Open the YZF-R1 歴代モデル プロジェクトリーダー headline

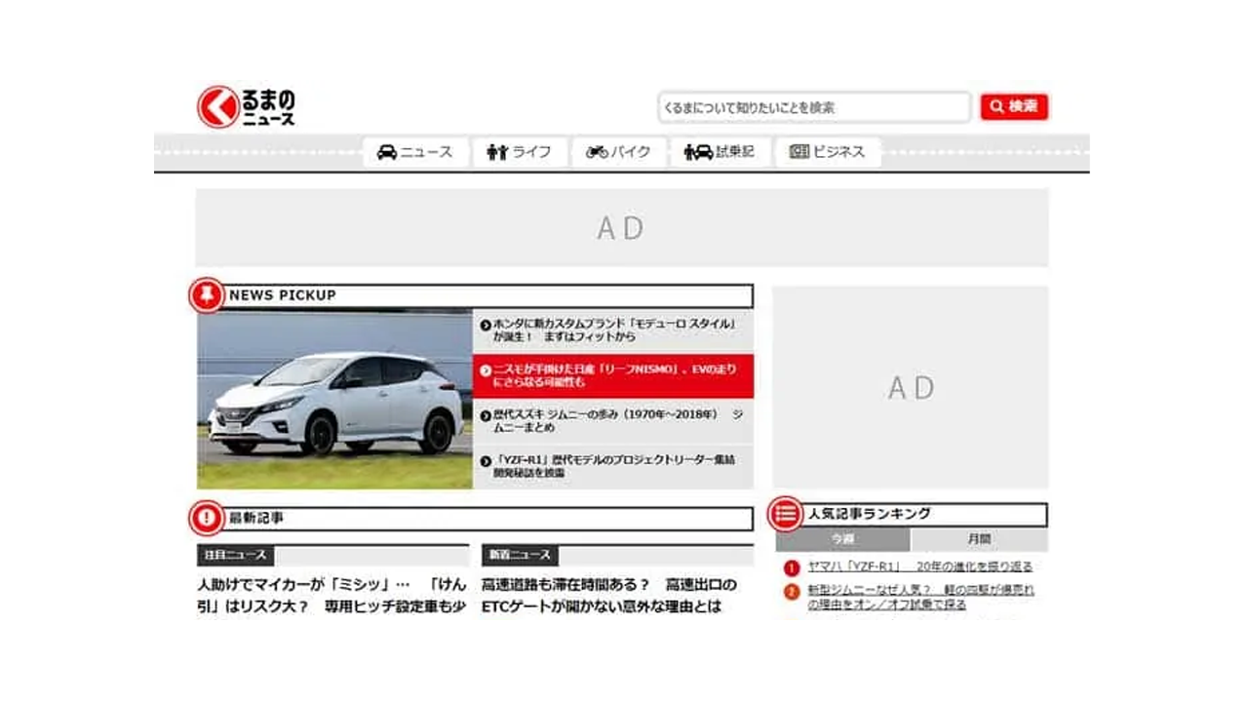point(613,466)
